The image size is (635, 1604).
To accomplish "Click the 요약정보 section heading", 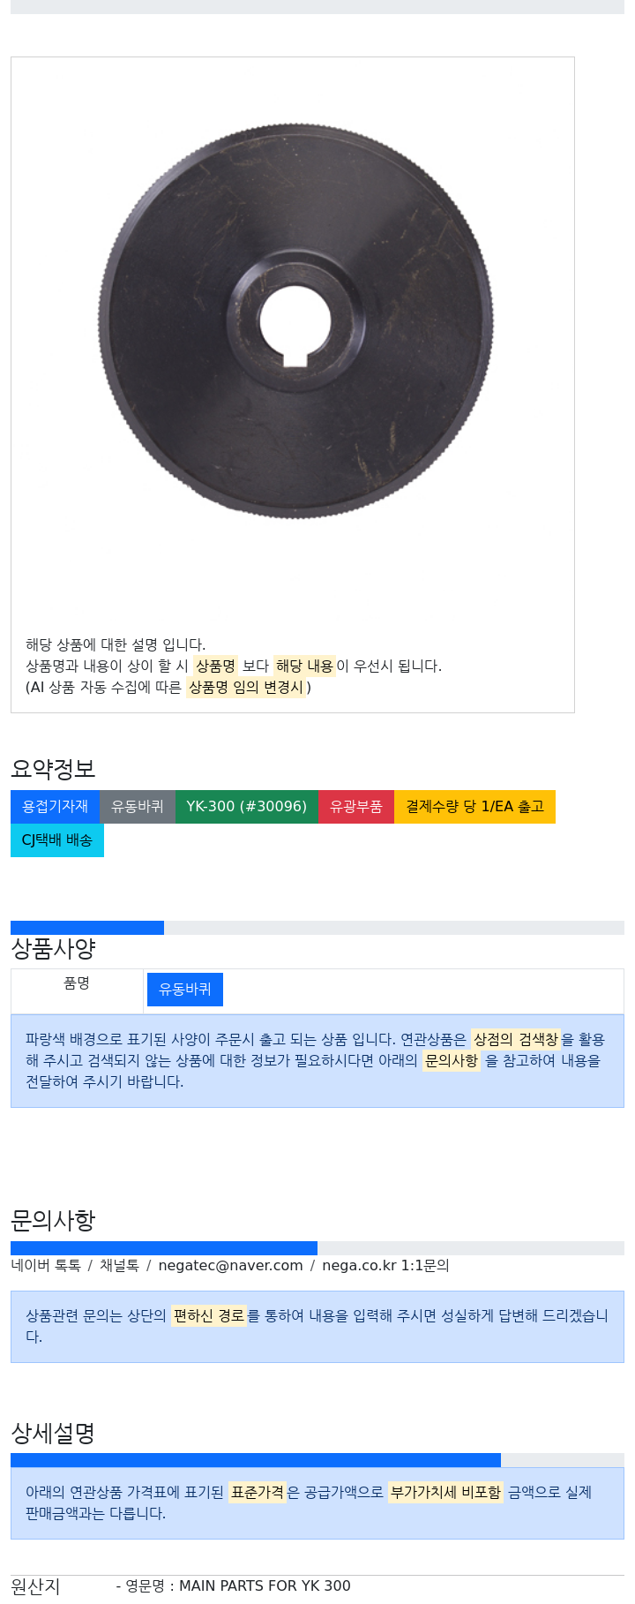I will 53,769.
